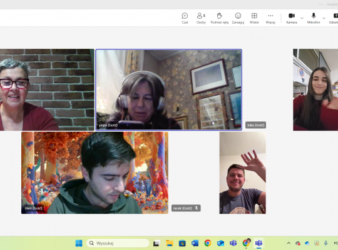Viewport: 338px width, 250px height.
Task: Open the Windows Start menu
Action: tap(79, 243)
